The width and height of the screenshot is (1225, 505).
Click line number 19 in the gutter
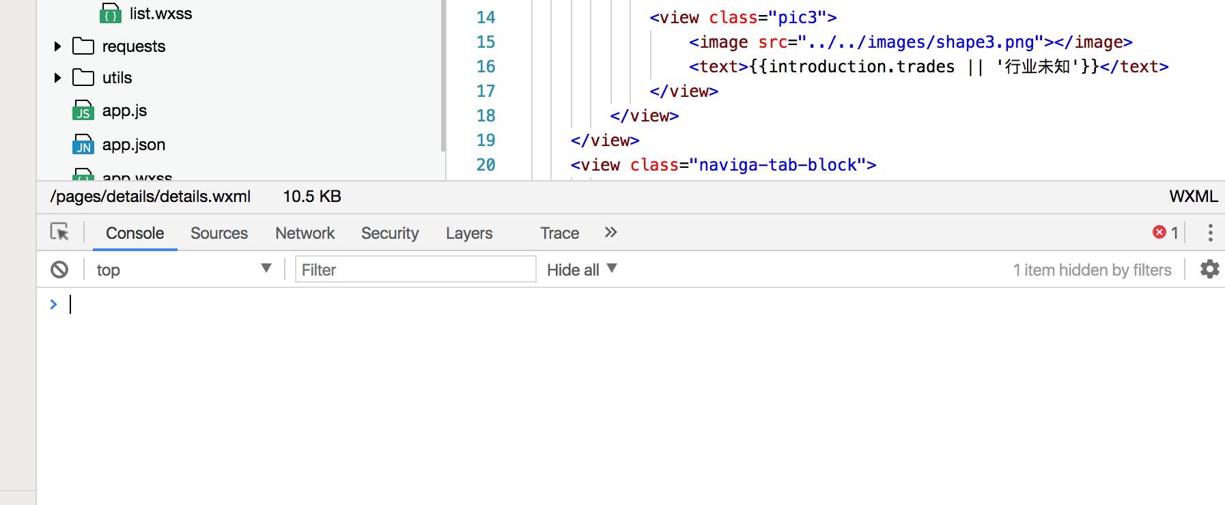(x=486, y=140)
